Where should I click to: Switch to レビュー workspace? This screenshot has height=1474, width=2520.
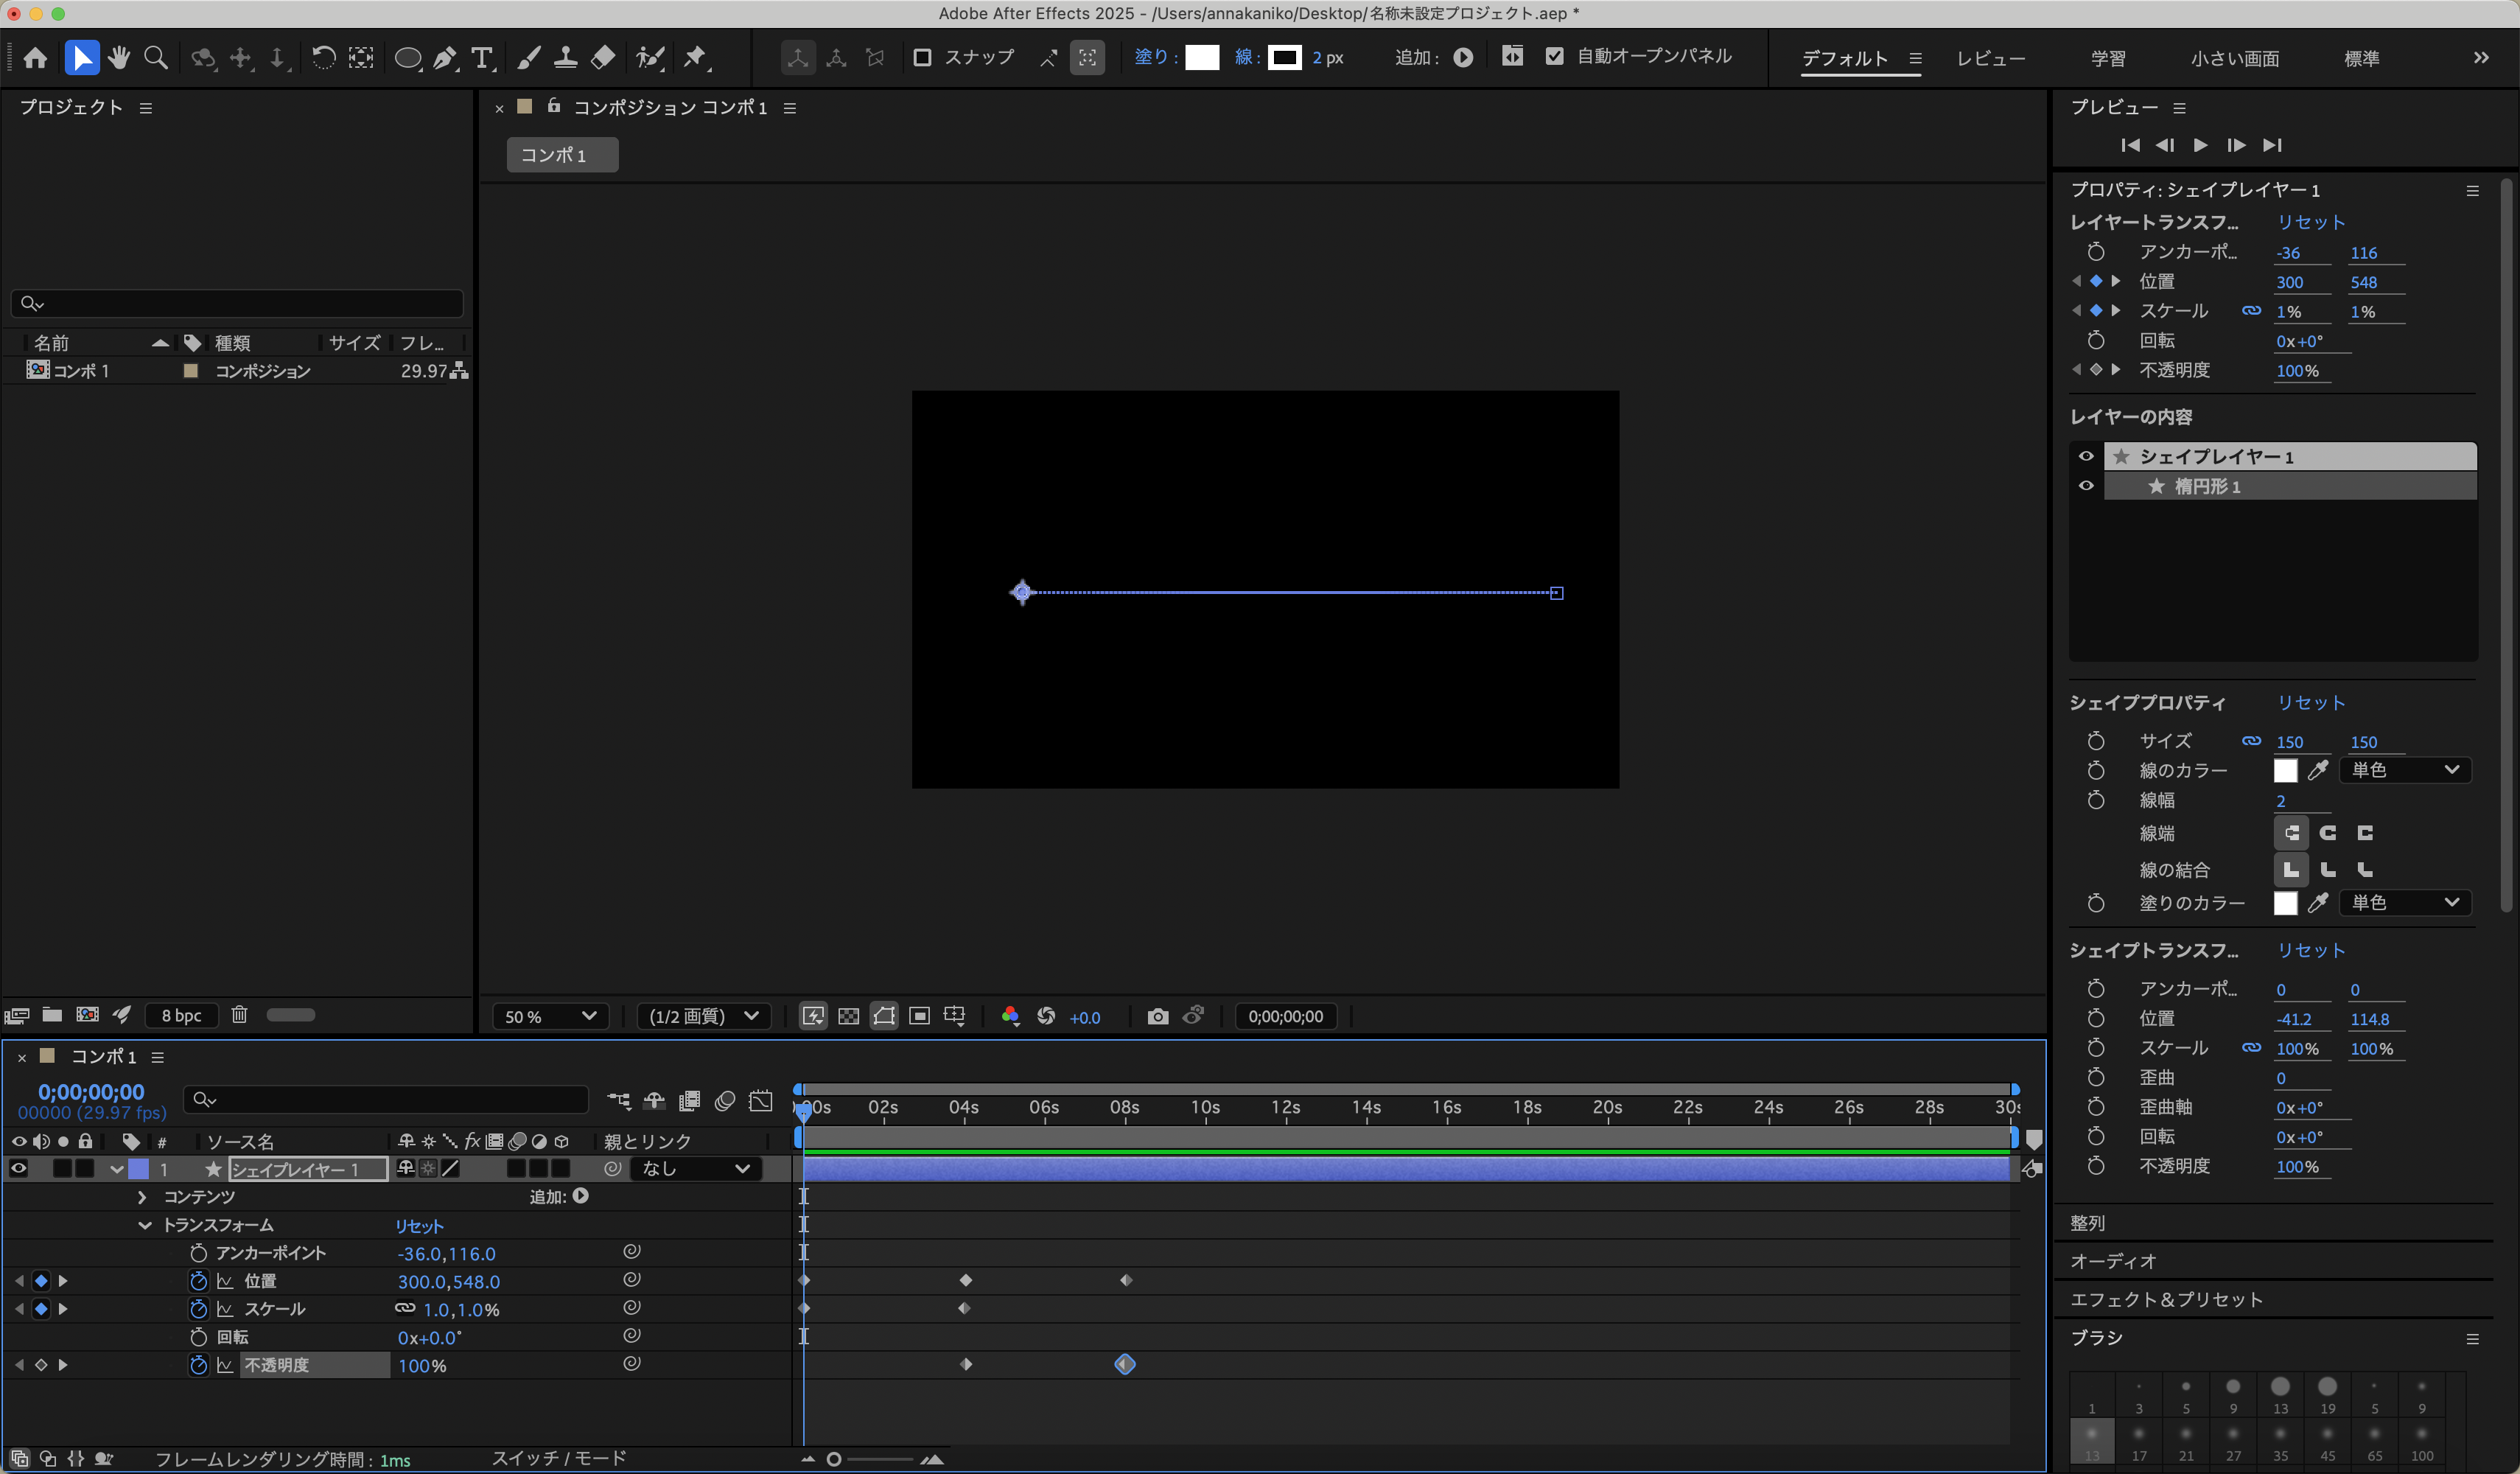tap(1991, 58)
